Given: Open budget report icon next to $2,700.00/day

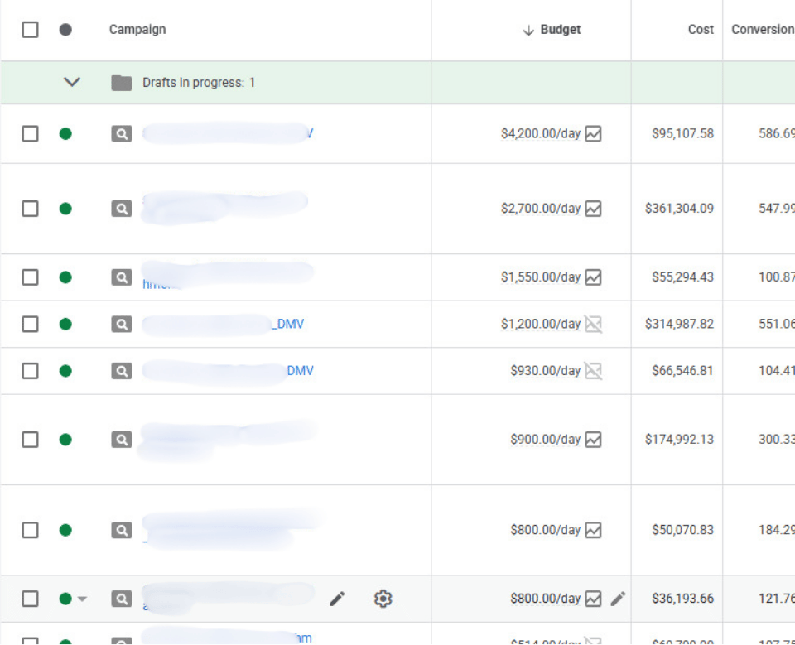Looking at the screenshot, I should coord(593,209).
